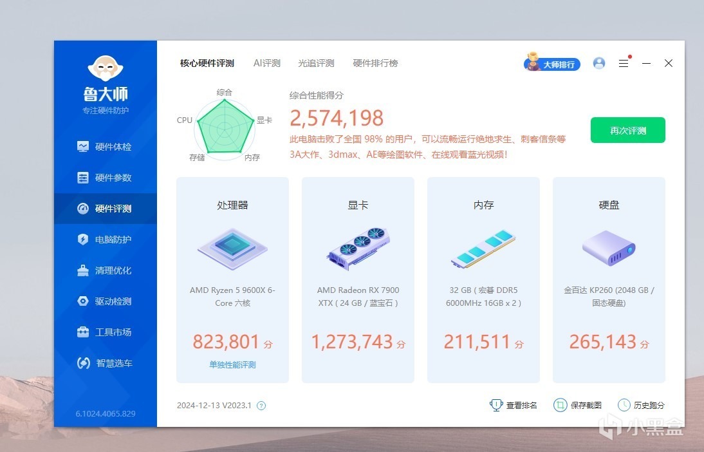Click the graphics card illustration
Screen dimensions: 704x452
tap(358, 249)
